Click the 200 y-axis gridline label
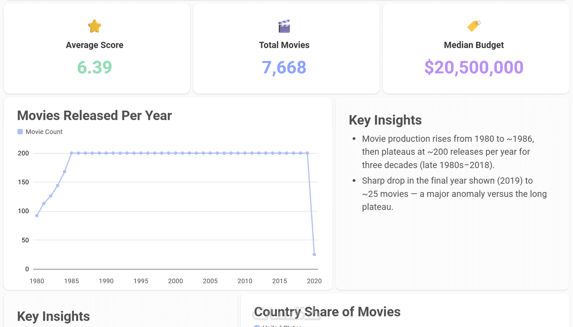 pos(23,153)
